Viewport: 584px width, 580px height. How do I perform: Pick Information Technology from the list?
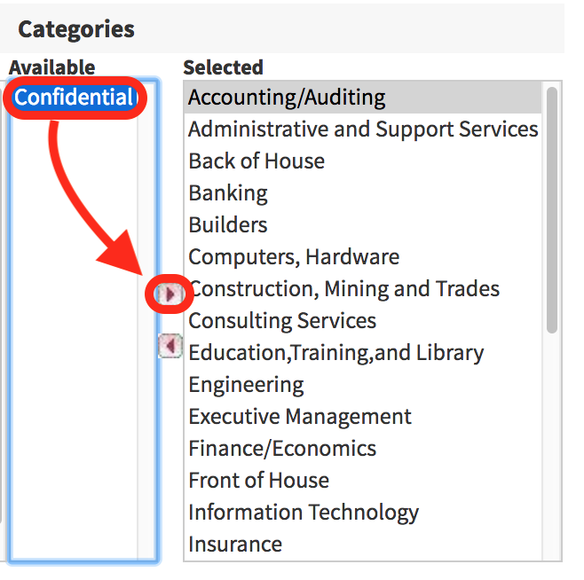304,513
